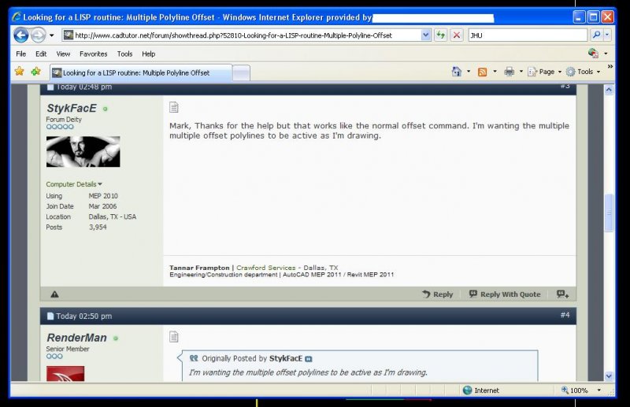Click the address bar URL field
630x407 pixels.
point(242,35)
